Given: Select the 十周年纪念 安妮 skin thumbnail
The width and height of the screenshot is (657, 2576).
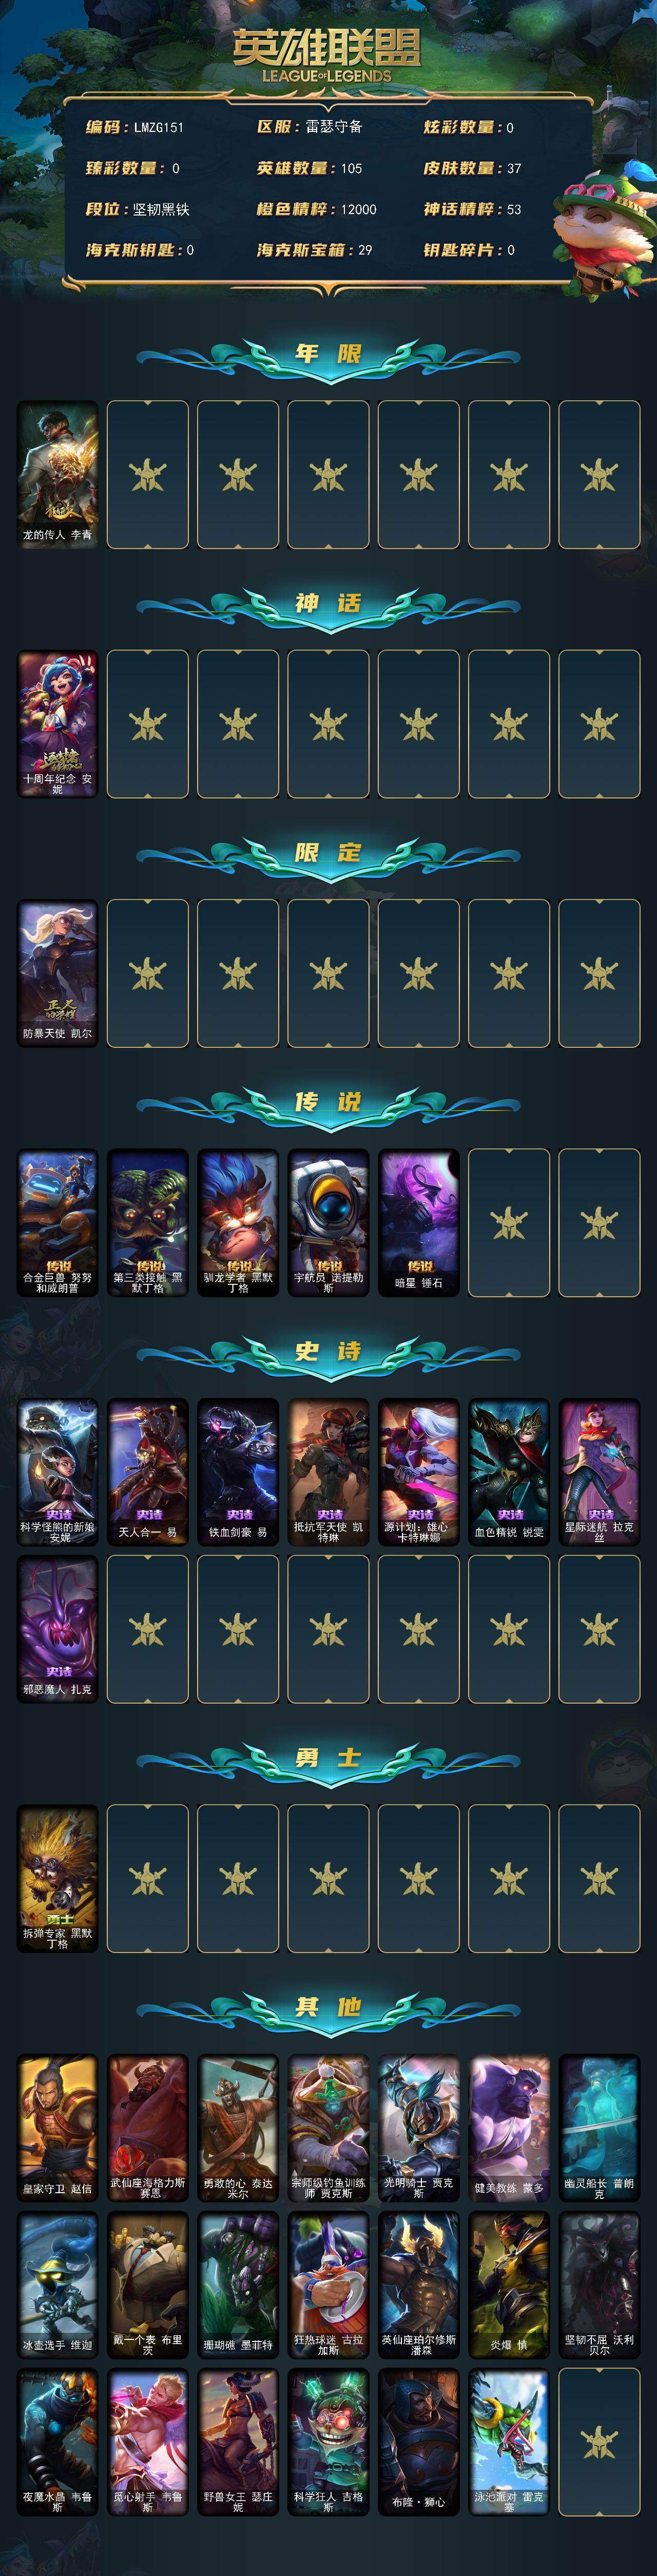Looking at the screenshot, I should (57, 724).
